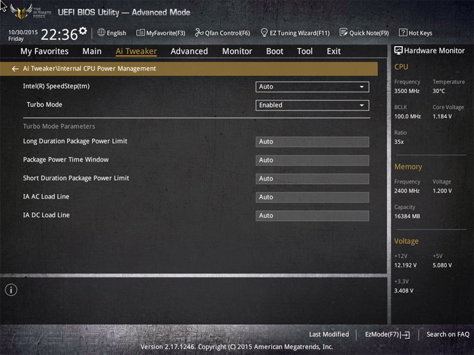Switch to Main tab
Viewport: 474px width, 355px height.
(92, 51)
